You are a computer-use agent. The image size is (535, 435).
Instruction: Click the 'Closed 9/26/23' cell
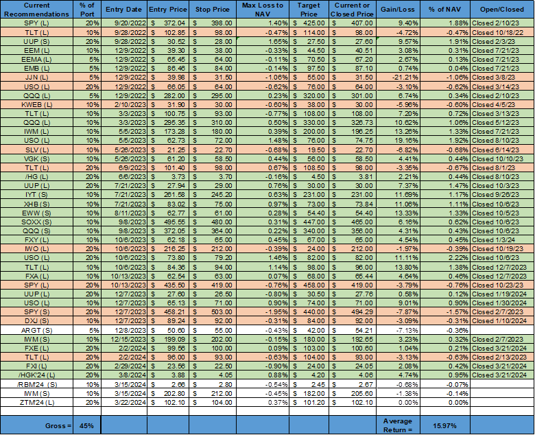(x=502, y=195)
